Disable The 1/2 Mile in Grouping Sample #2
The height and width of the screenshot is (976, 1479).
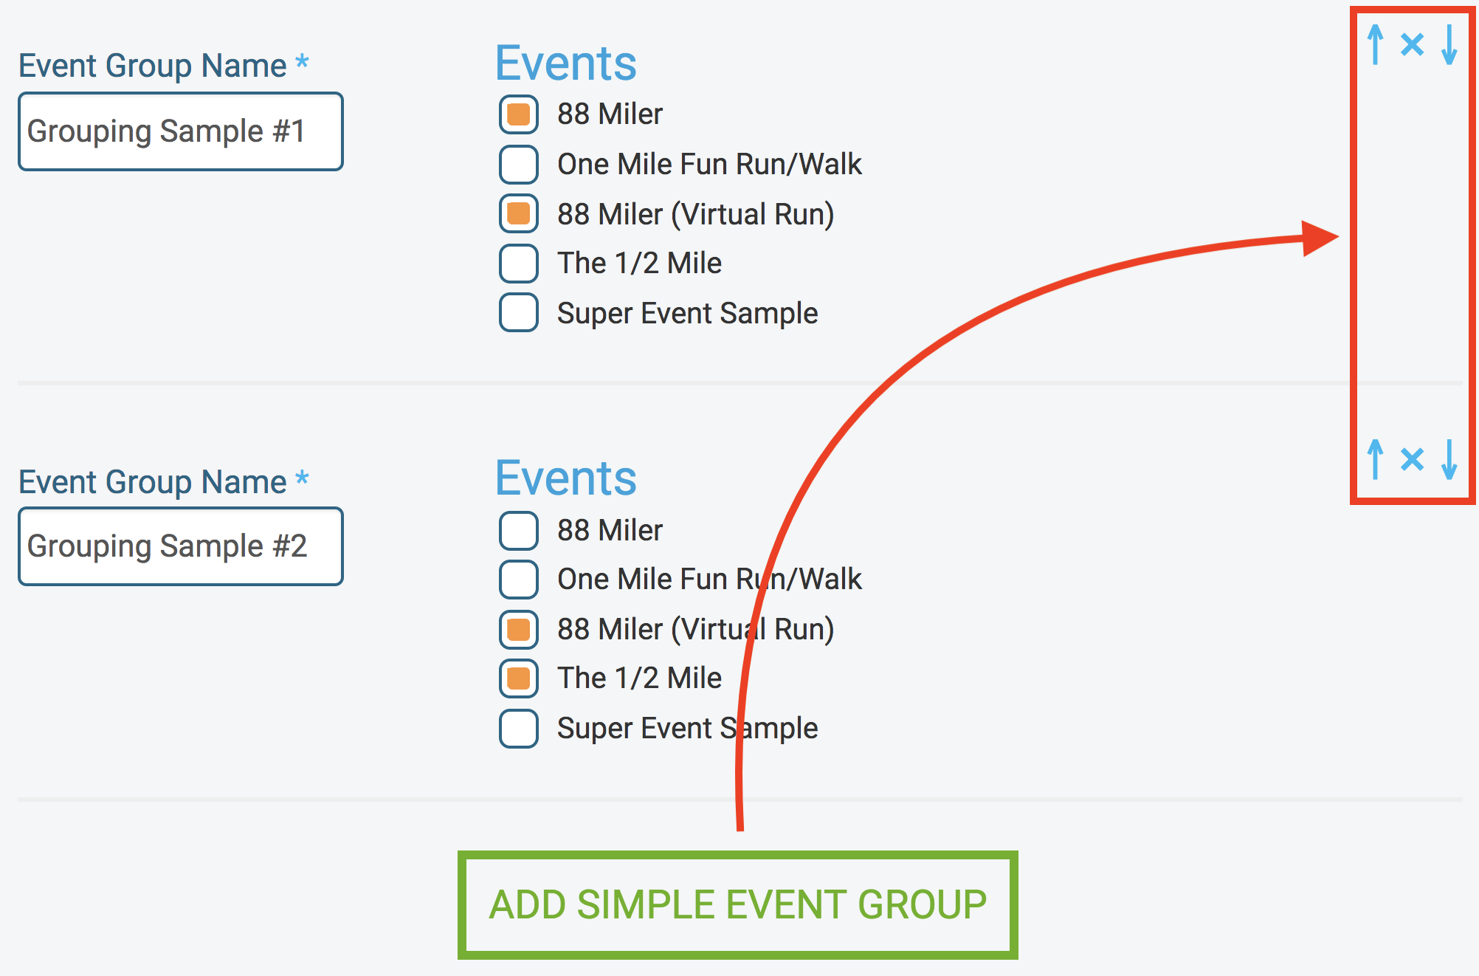[x=519, y=678]
